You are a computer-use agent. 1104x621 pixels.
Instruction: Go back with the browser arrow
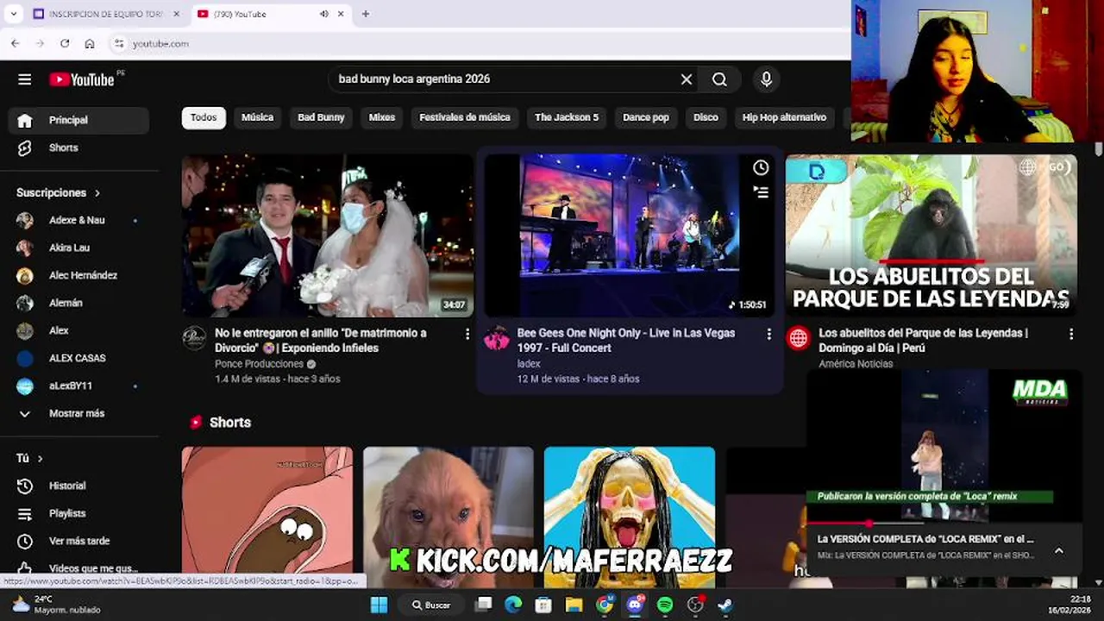tap(15, 43)
